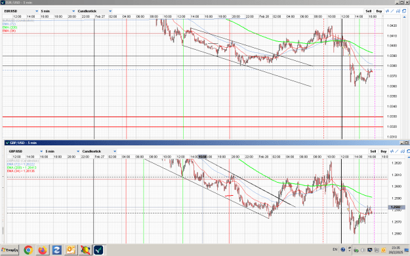410x256 pixels.
Task: Click the 1.2620 price level on GBP/USD axis
Action: (x=397, y=163)
